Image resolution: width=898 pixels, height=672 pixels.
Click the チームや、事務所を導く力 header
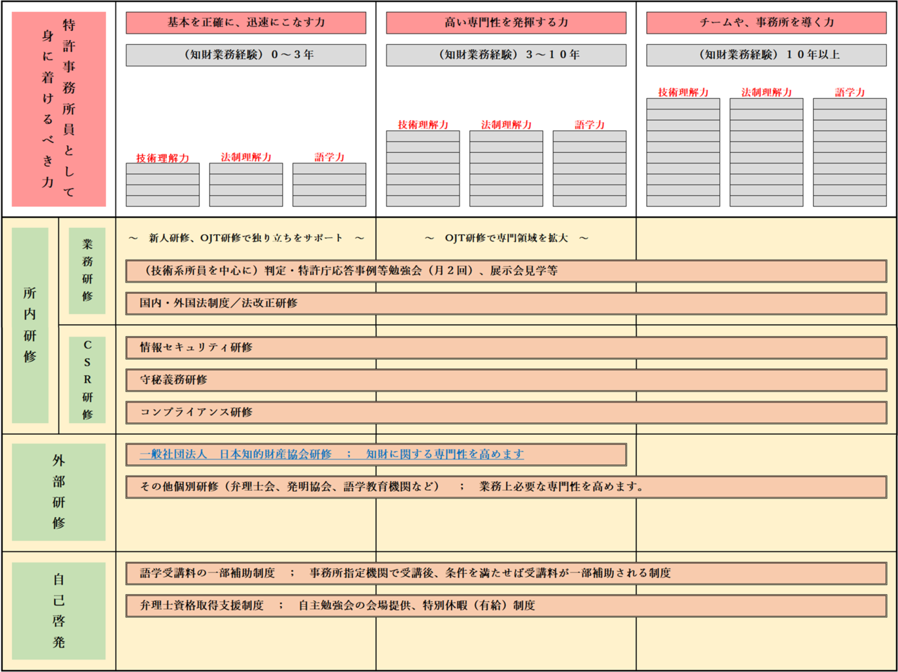point(766,22)
